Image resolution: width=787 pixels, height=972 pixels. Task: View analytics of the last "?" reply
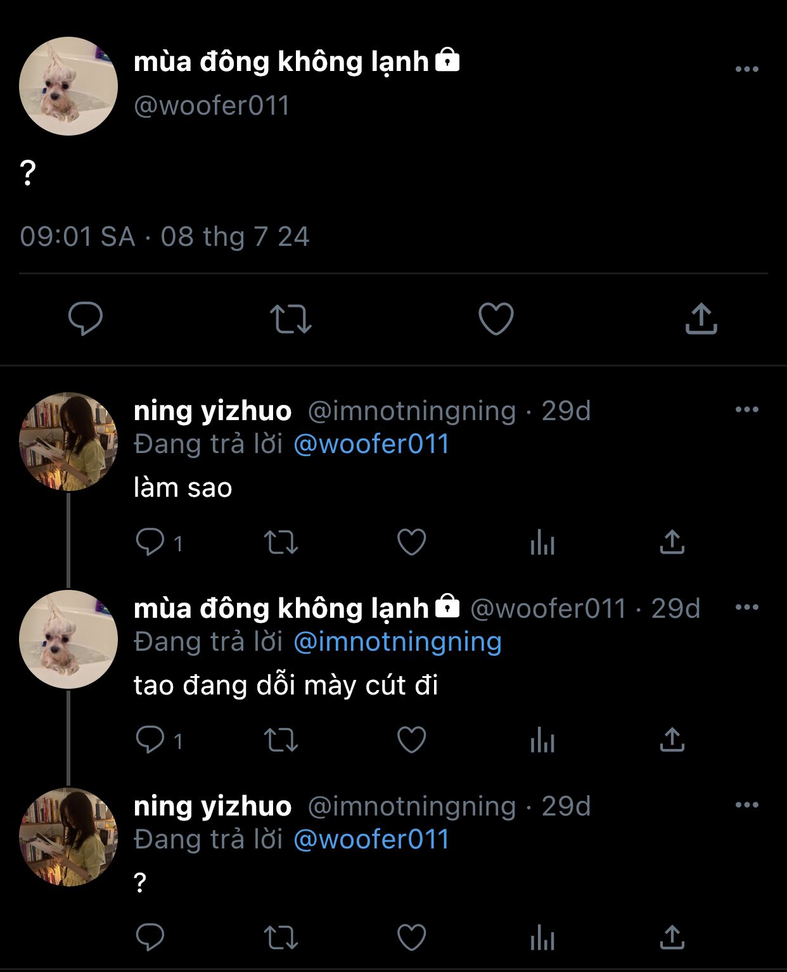coord(542,938)
